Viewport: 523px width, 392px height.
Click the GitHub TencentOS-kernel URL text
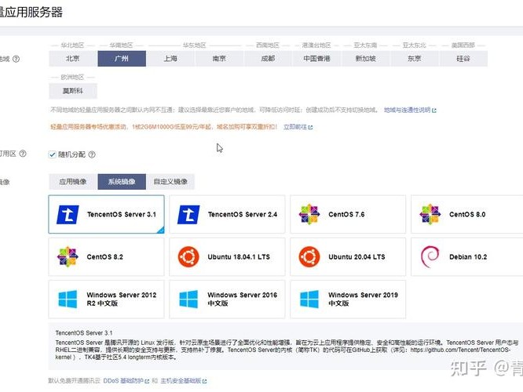click(461, 350)
